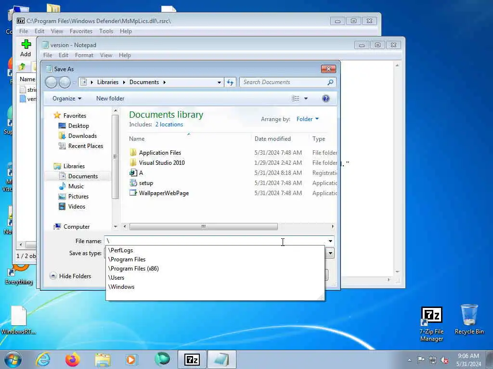493x369 pixels.
Task: Select Pictures library in navigation pane
Action: click(78, 197)
